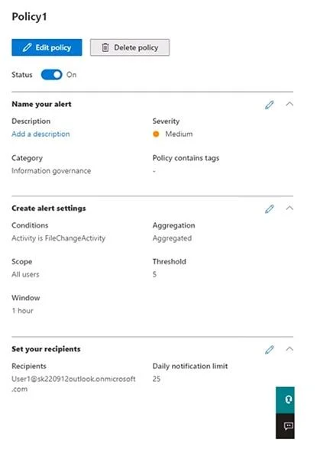Select the Create alert settings heading

click(x=49, y=208)
